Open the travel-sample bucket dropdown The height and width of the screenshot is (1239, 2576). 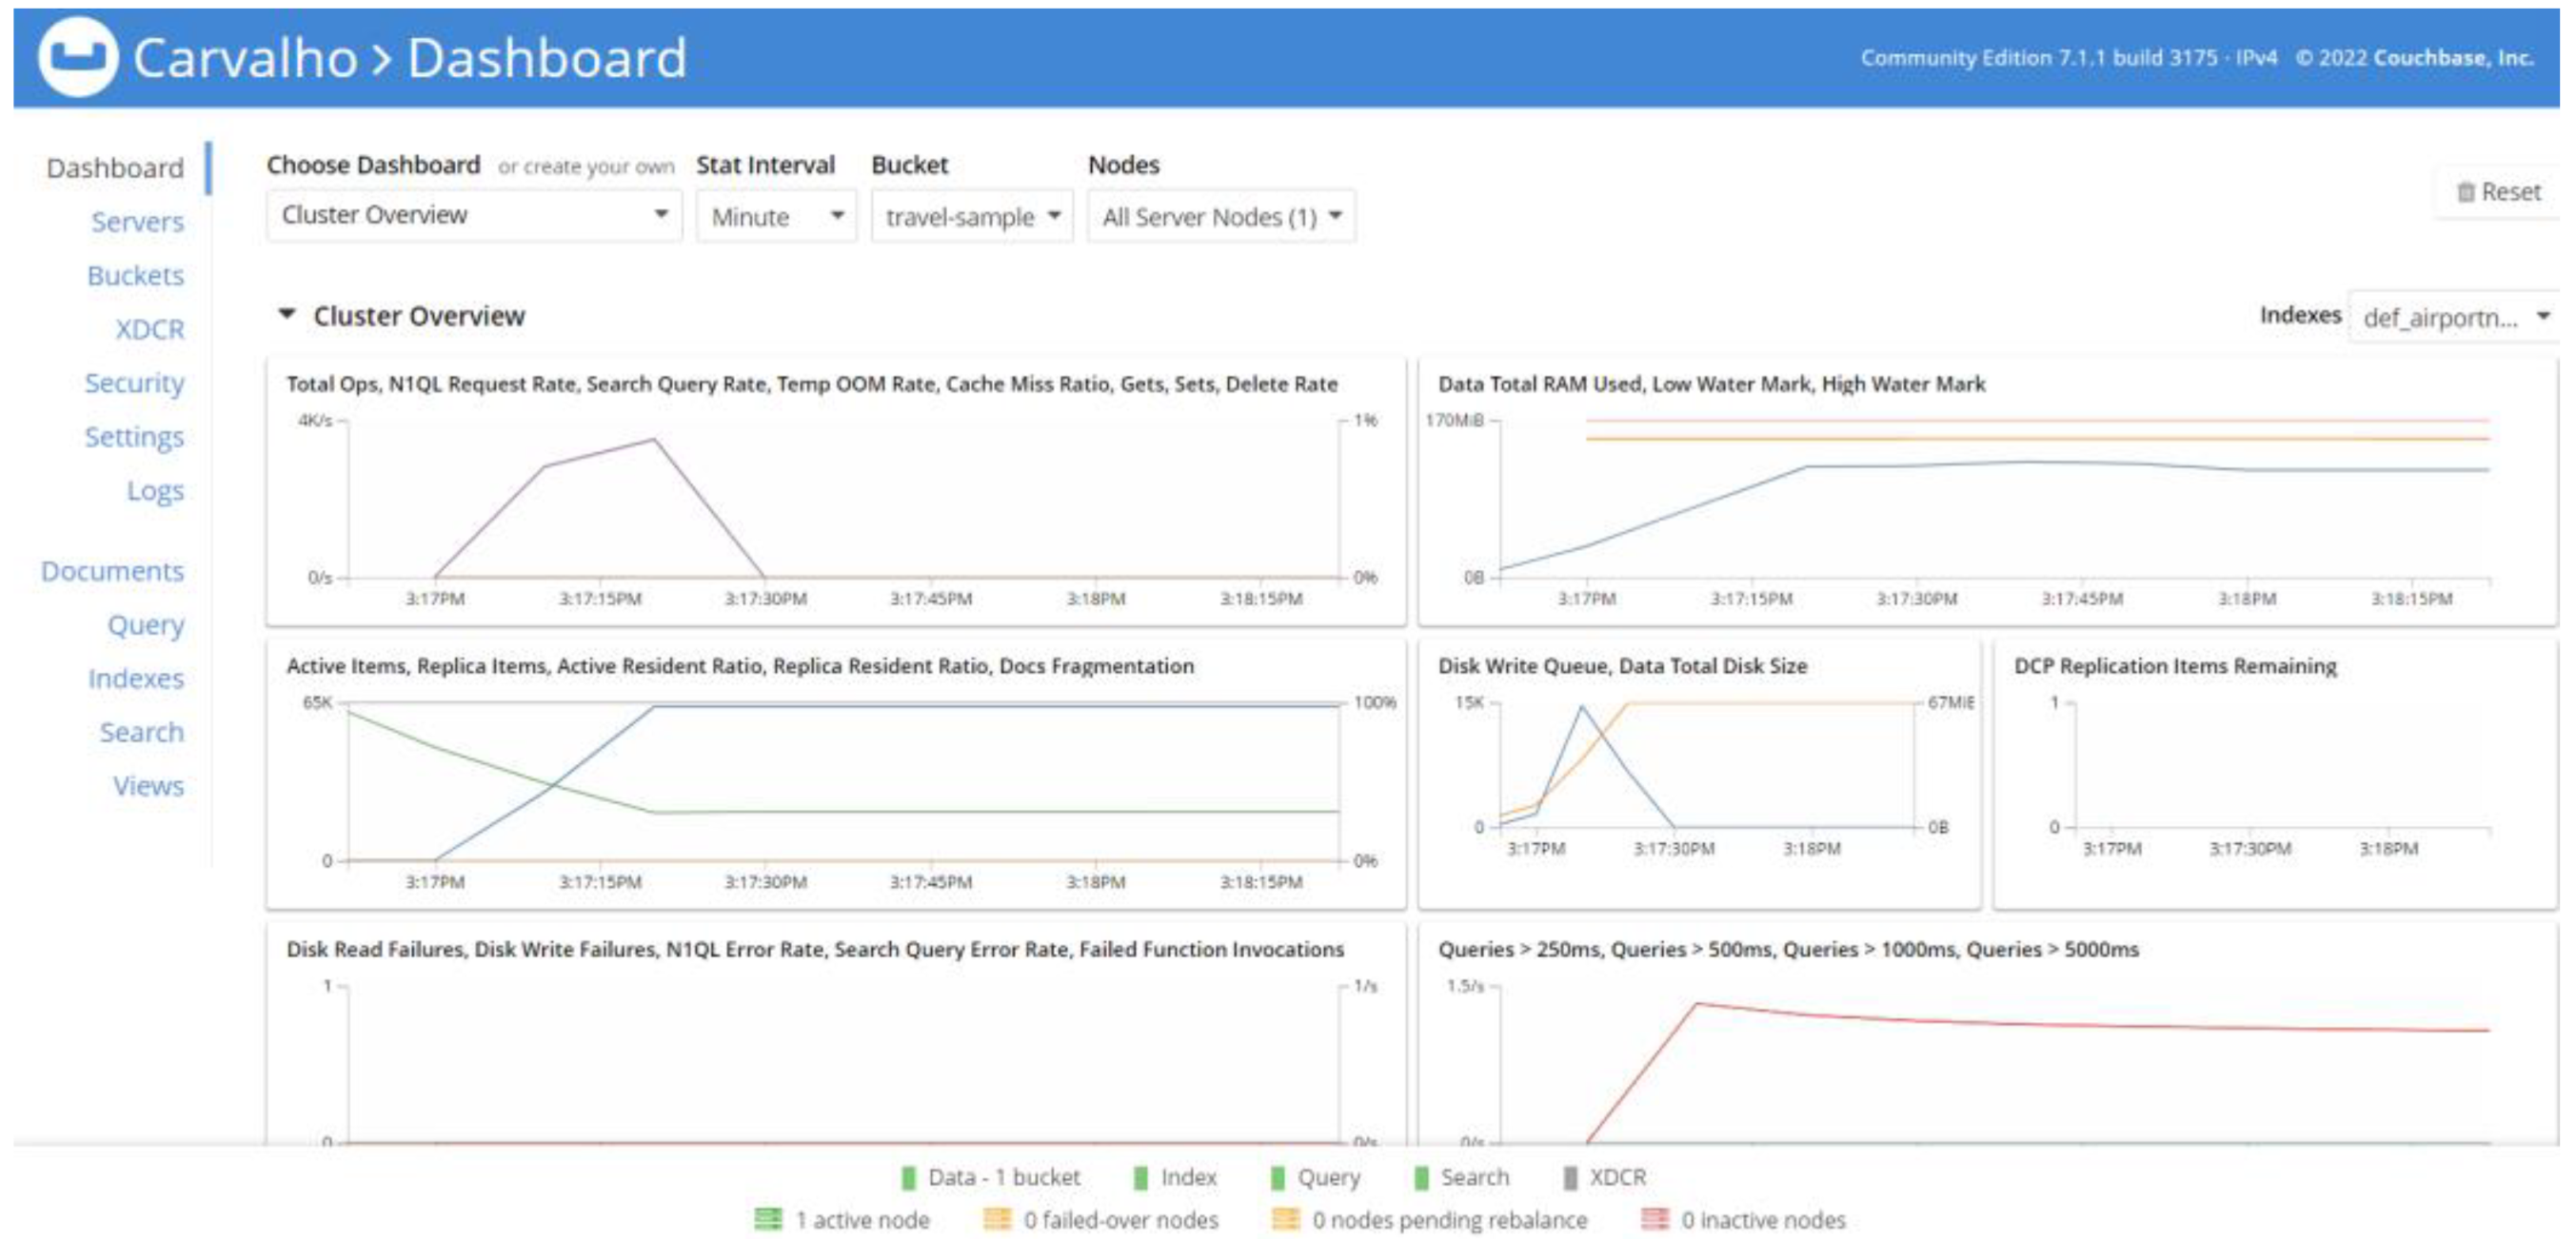[971, 216]
